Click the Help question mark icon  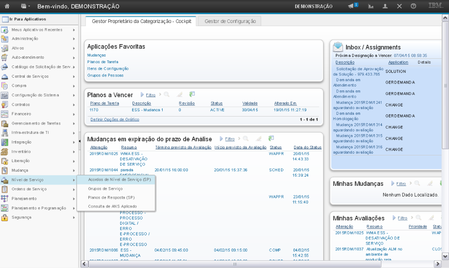(413, 6)
